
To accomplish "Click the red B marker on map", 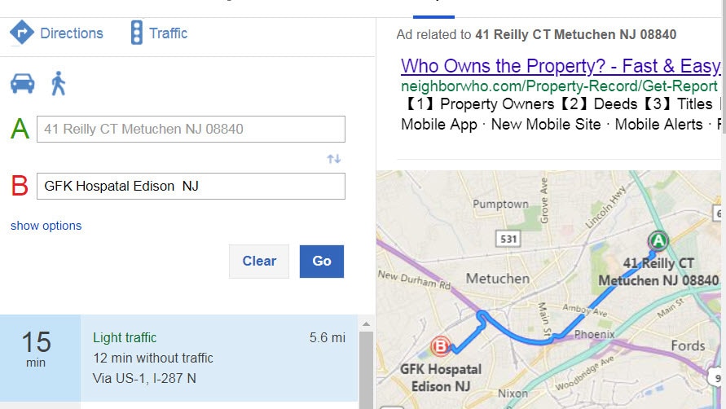I will [440, 346].
